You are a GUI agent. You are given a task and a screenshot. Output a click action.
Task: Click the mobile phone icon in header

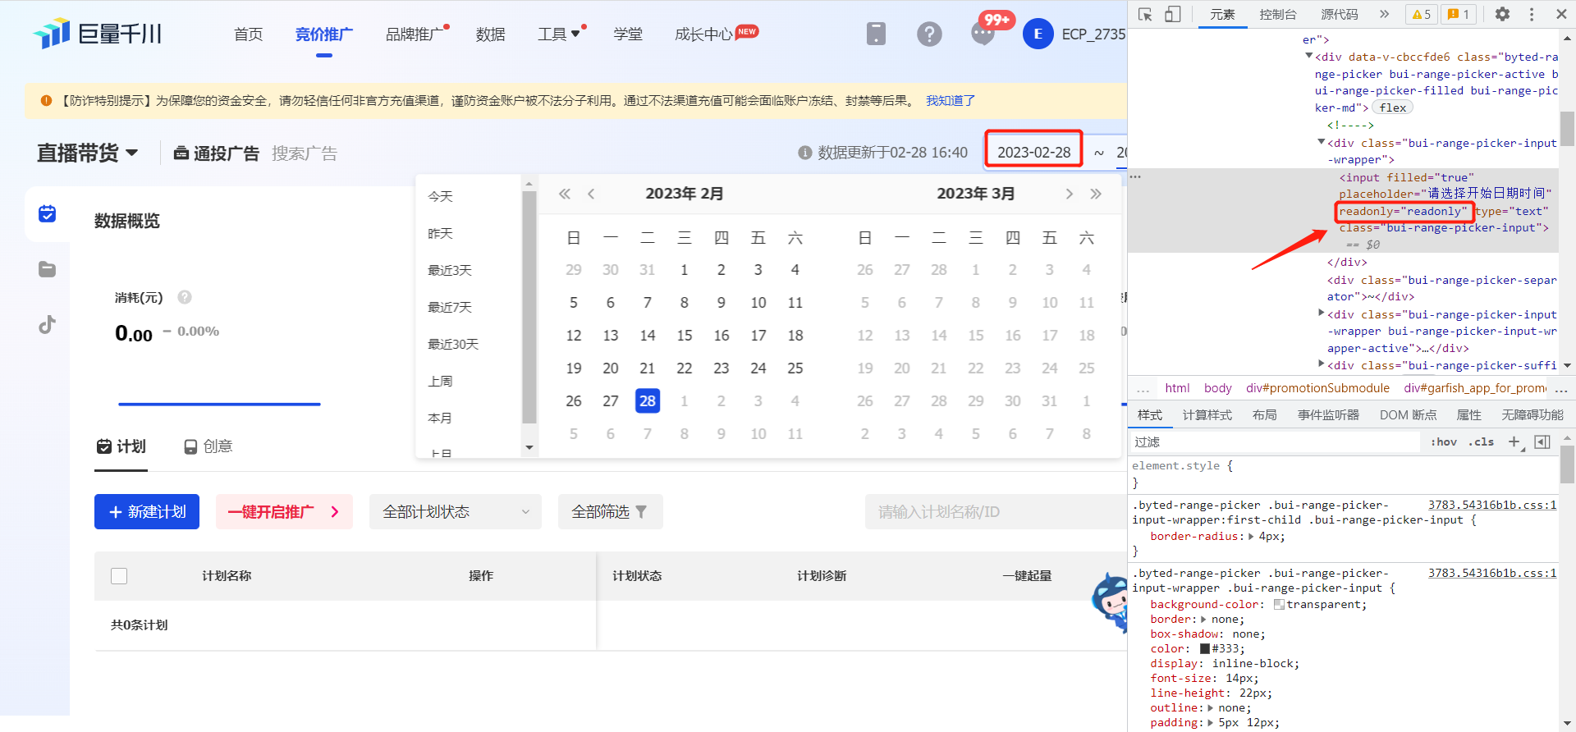[876, 34]
